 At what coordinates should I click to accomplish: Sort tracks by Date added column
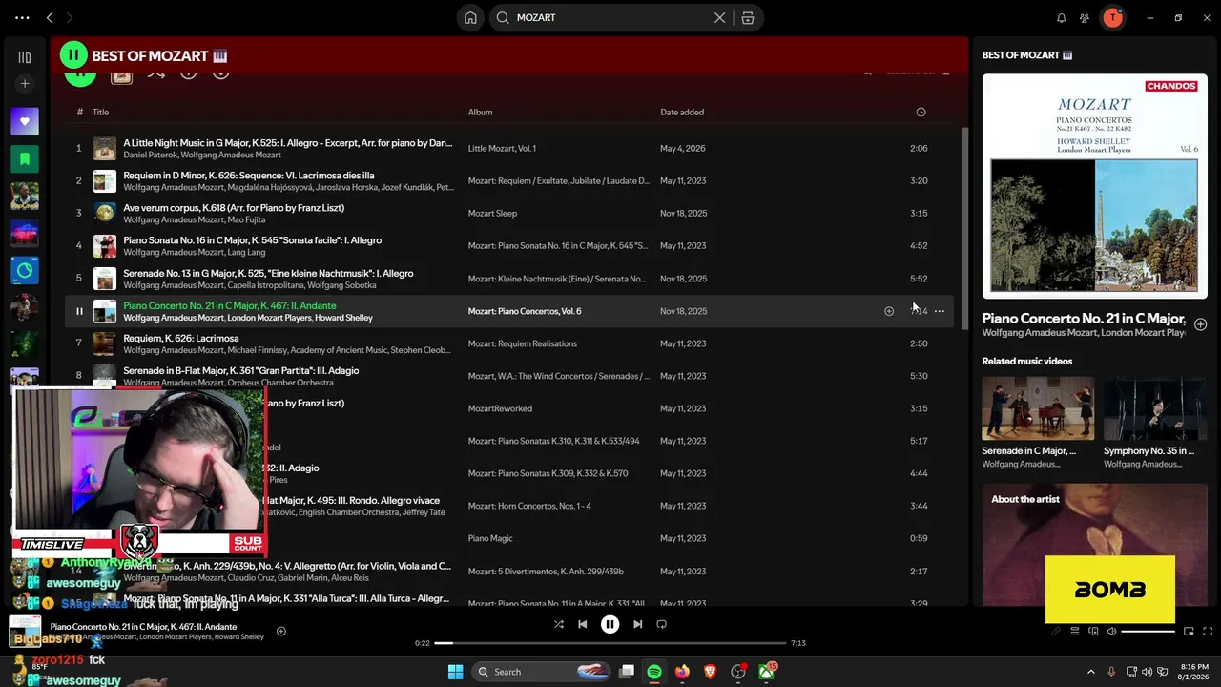click(682, 112)
